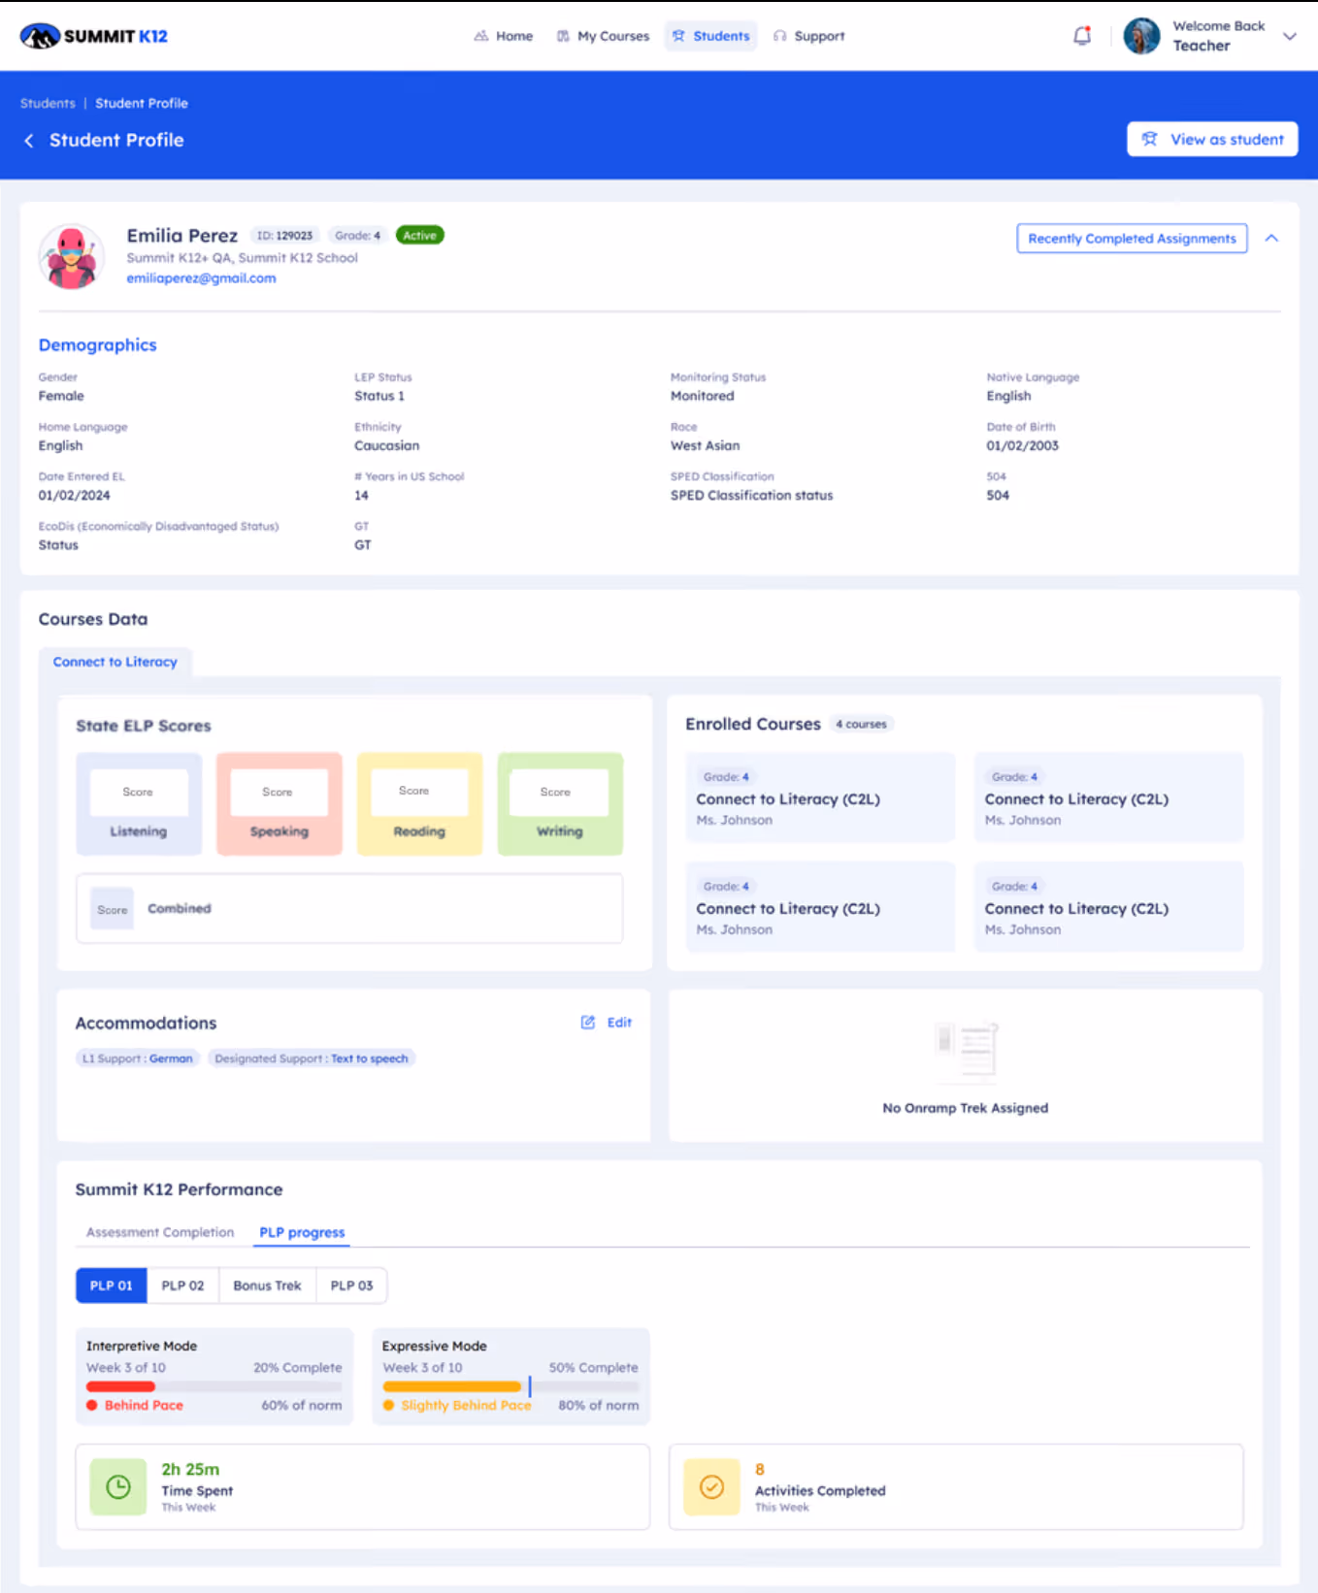Click the 80% of norm text
The height and width of the screenshot is (1593, 1318).
(599, 1406)
